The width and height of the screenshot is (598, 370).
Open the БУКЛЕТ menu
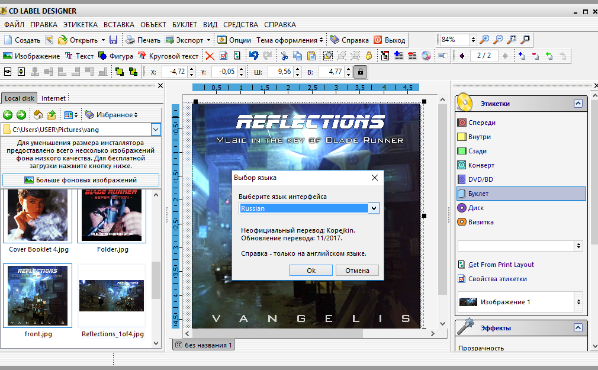185,25
